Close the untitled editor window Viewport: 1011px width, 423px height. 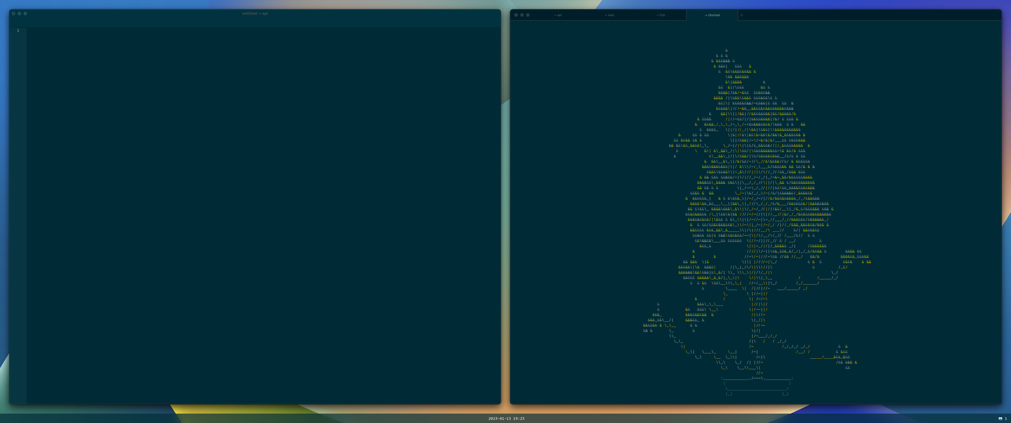(x=14, y=13)
